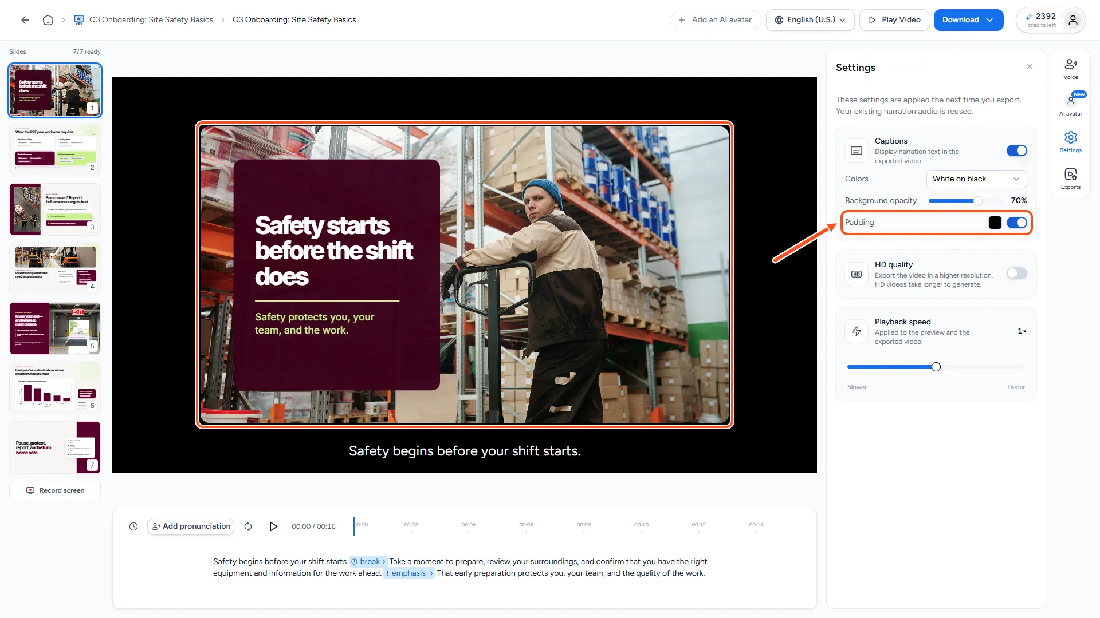
Task: Toggle the Captions switch off
Action: pyautogui.click(x=1017, y=150)
